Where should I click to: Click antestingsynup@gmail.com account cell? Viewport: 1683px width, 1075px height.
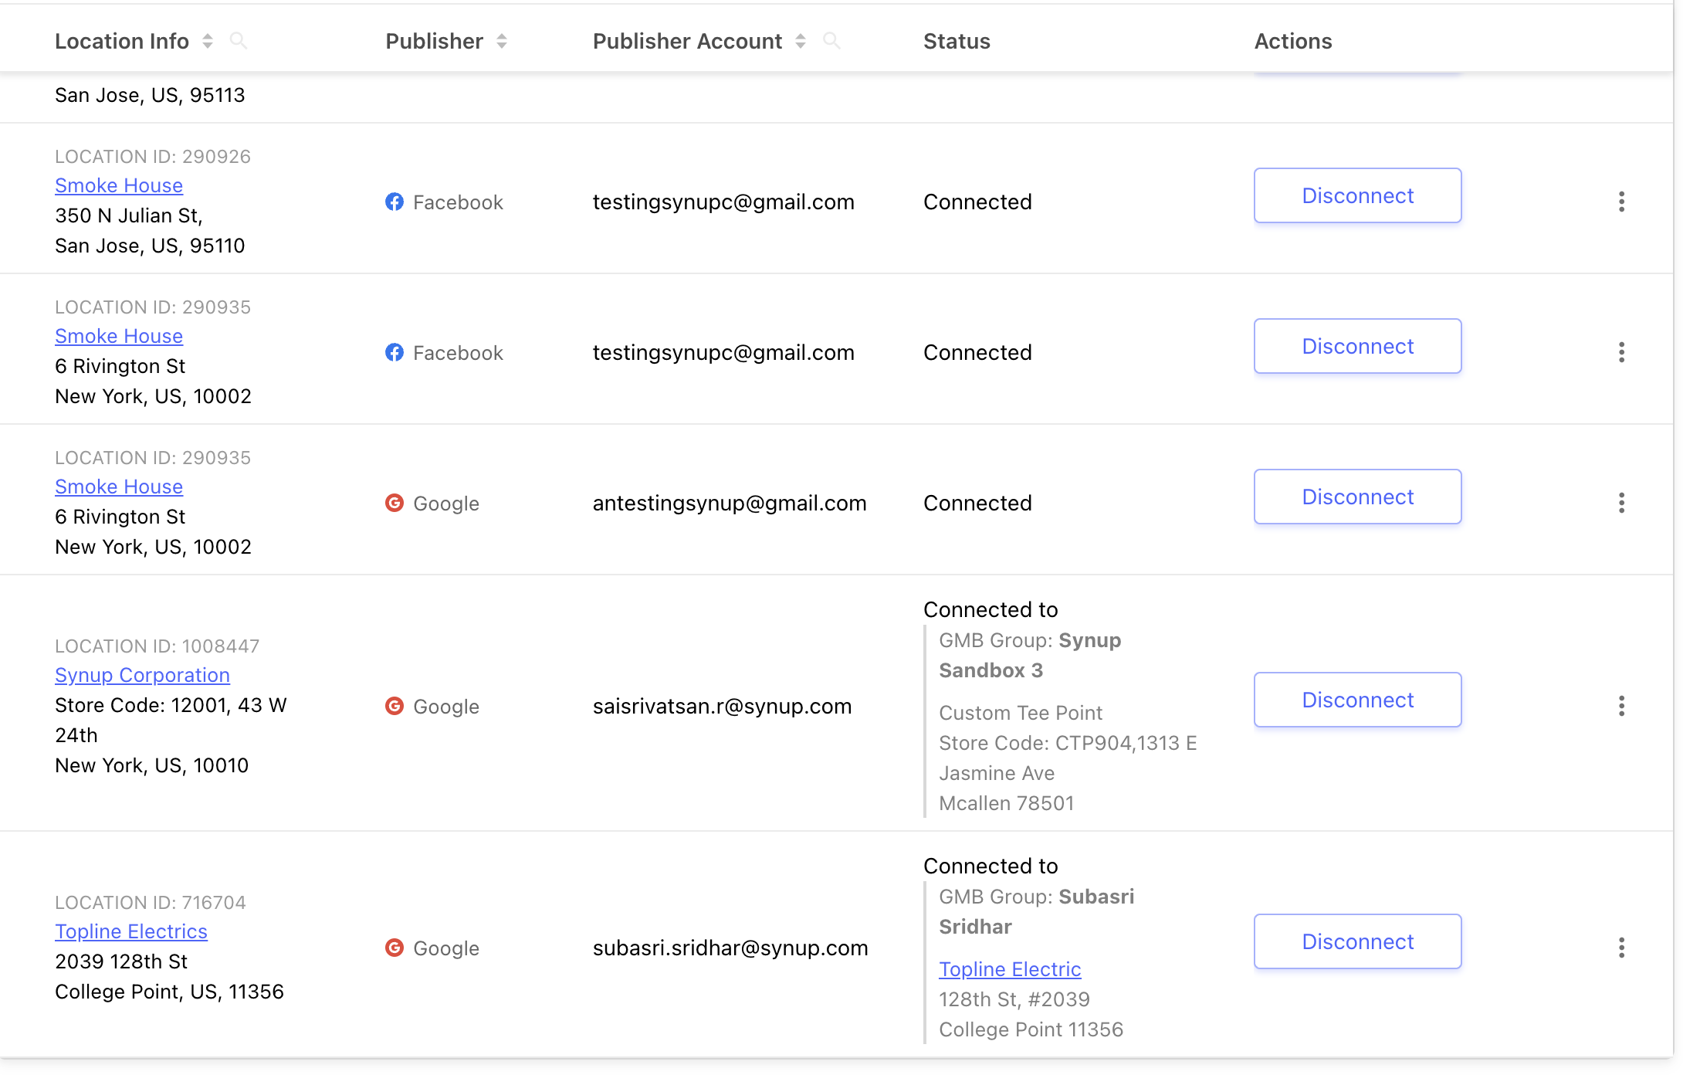tap(730, 503)
